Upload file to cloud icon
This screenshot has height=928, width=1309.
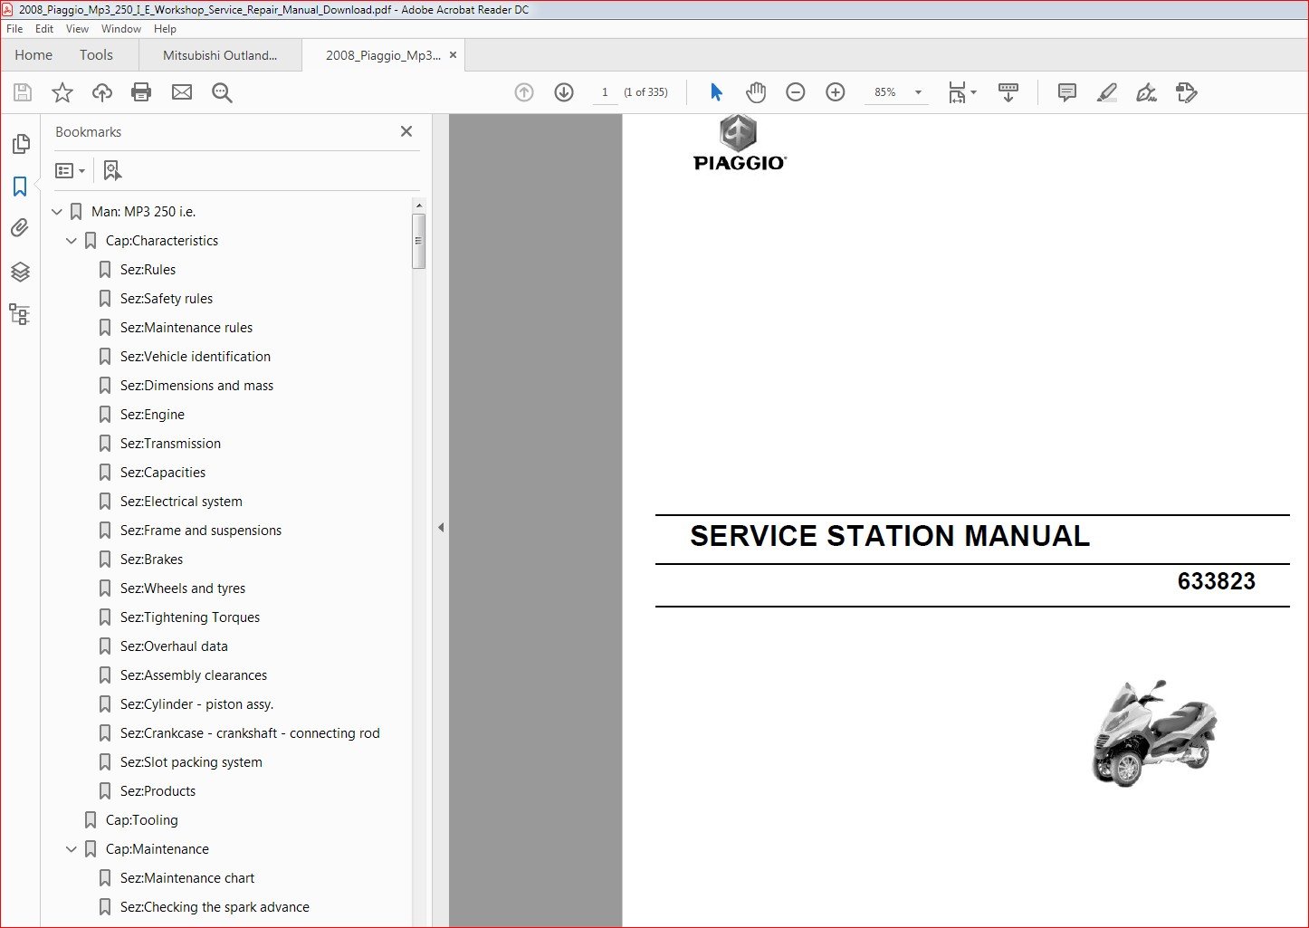pos(102,92)
